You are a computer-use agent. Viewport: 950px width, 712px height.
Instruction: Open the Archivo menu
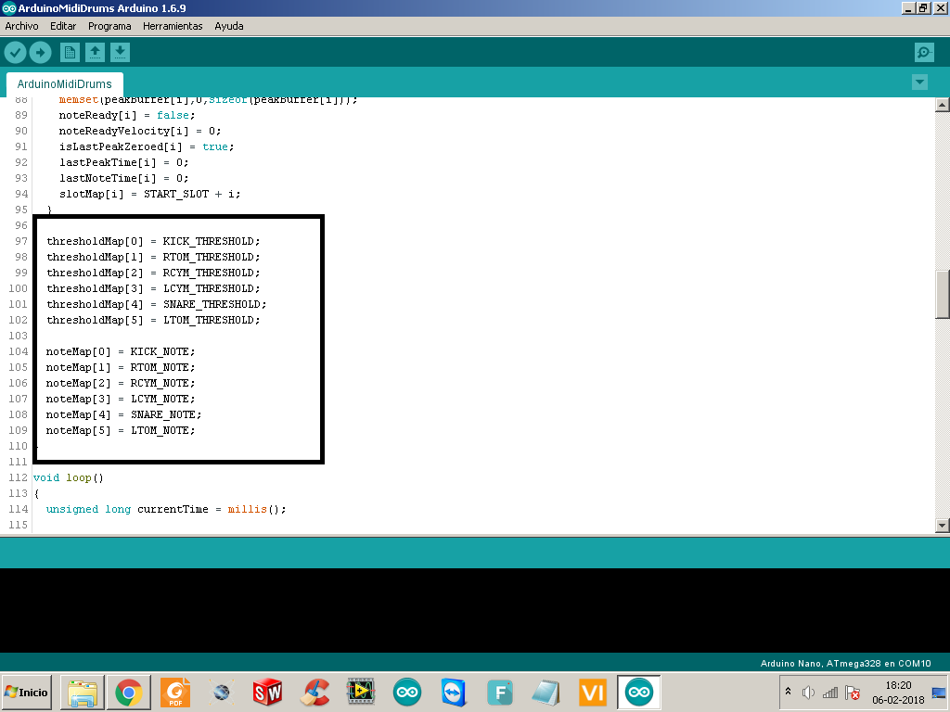point(21,26)
